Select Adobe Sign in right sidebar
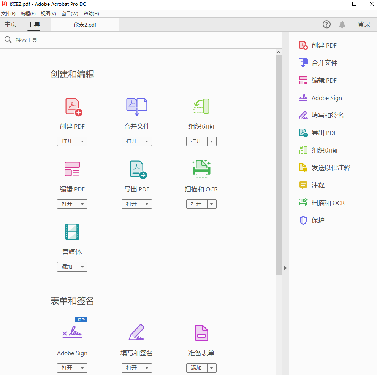 tap(320, 98)
